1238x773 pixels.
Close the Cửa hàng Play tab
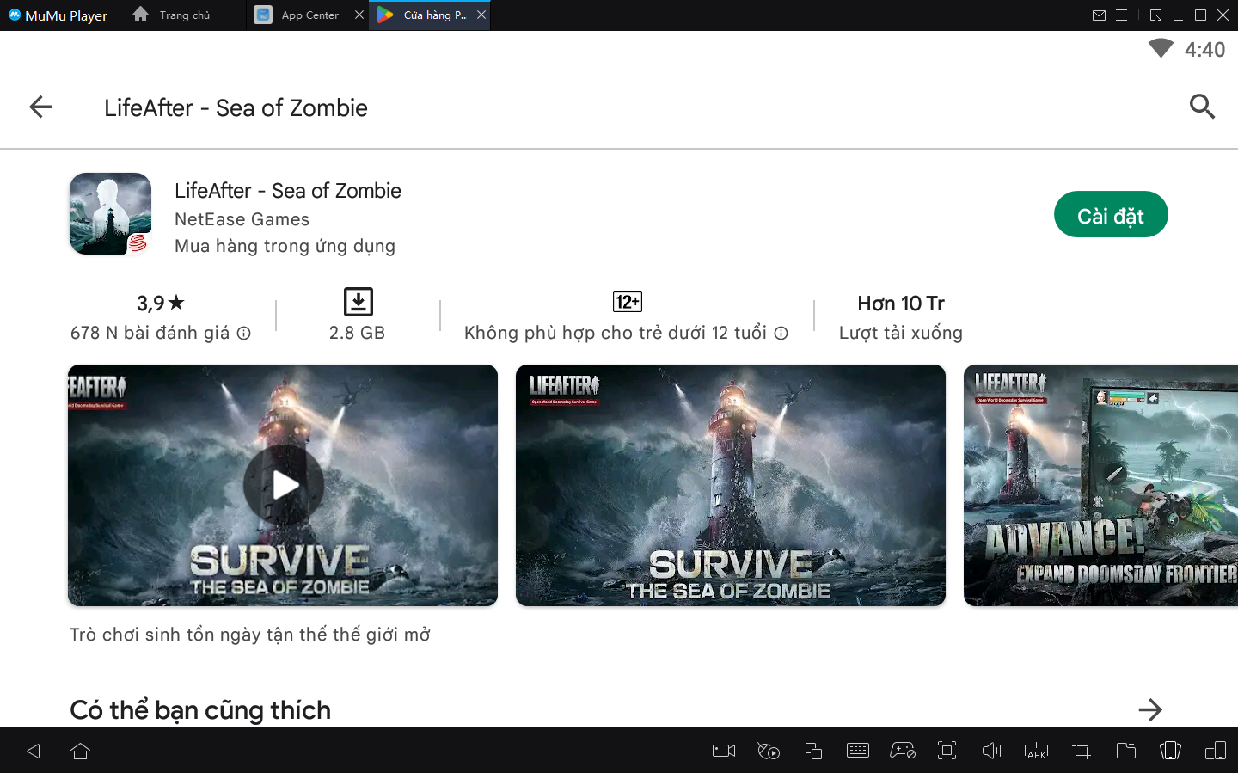(481, 15)
